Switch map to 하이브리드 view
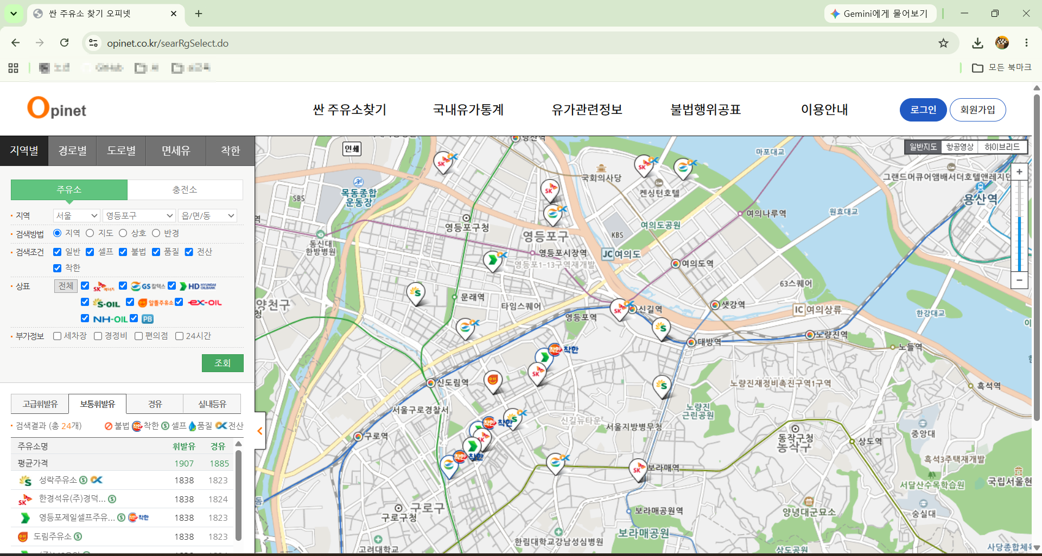 [x=1002, y=147]
